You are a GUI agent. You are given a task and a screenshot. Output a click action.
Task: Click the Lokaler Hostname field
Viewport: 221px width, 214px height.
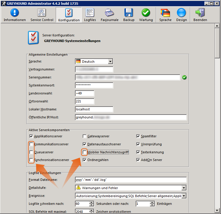[x=94, y=109]
